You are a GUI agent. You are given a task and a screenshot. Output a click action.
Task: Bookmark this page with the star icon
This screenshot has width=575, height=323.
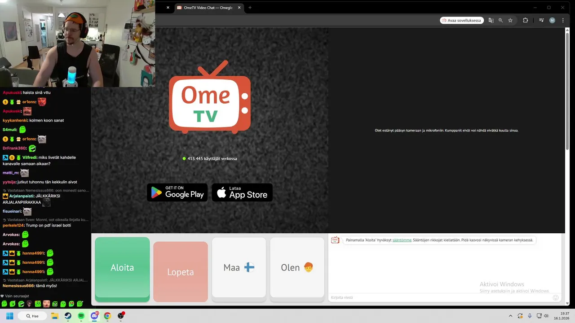(510, 20)
